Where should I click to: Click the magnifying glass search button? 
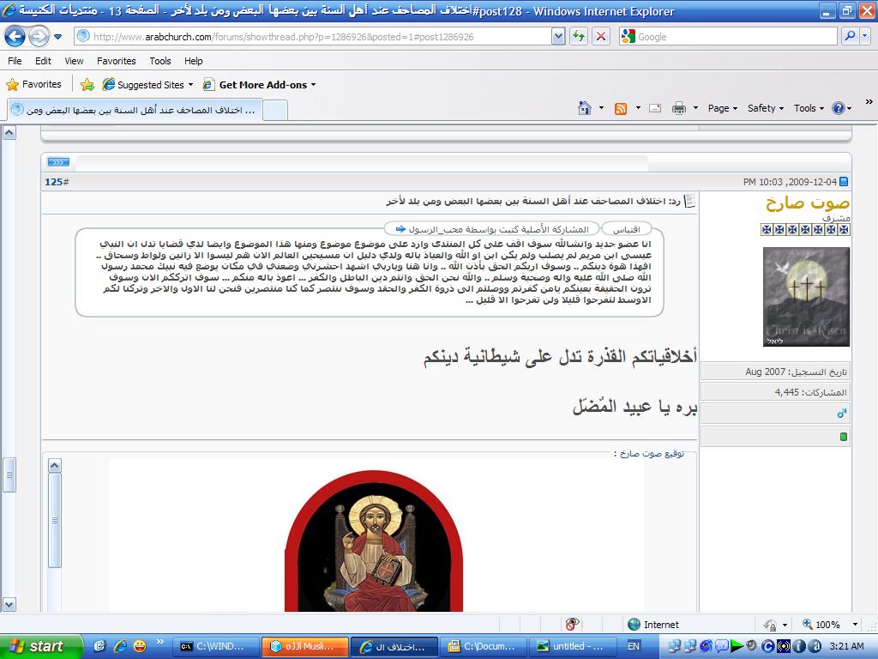point(850,37)
